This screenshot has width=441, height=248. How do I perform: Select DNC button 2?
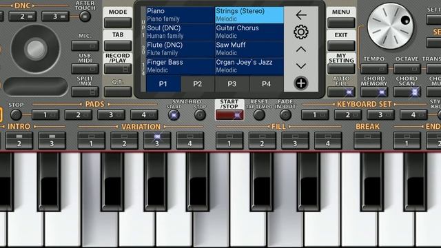click(x=23, y=17)
